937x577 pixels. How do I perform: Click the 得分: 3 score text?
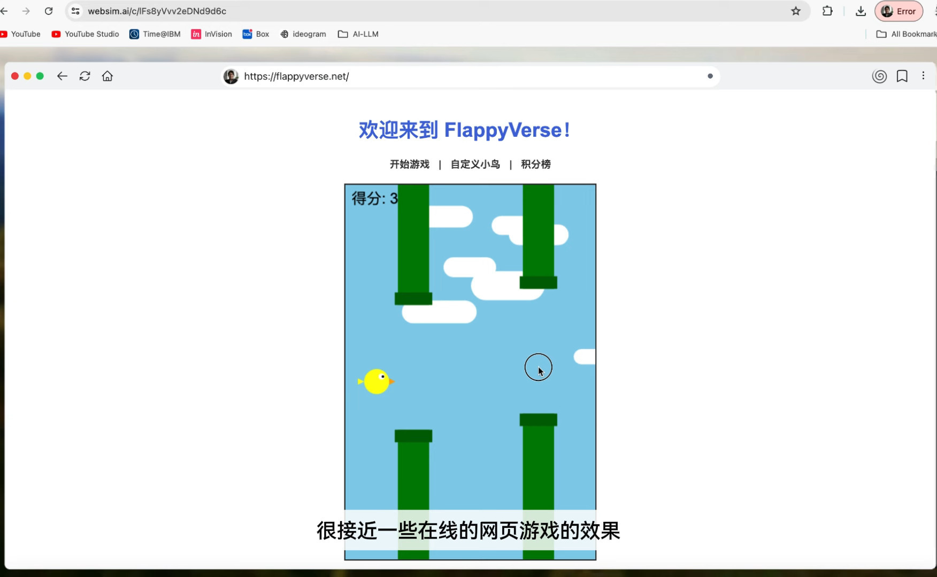[374, 198]
